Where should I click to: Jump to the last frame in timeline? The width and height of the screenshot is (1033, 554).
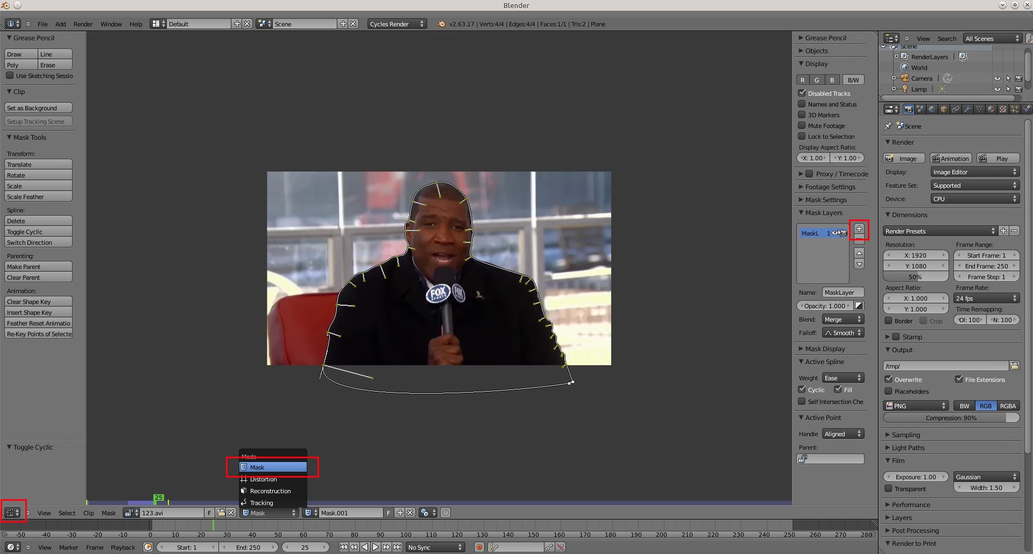397,547
